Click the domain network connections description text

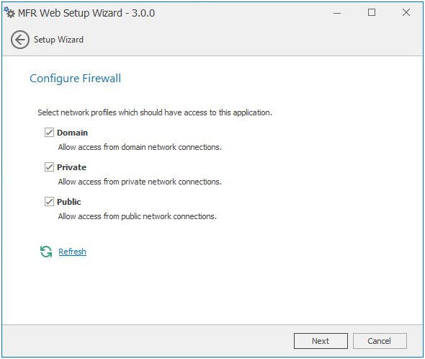140,147
